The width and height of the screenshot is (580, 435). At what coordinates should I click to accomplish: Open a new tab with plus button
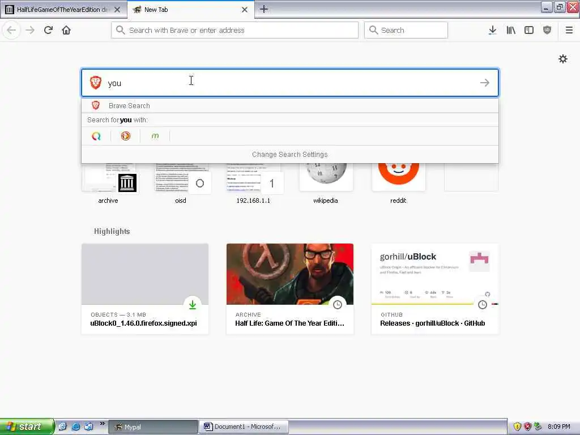(x=264, y=9)
